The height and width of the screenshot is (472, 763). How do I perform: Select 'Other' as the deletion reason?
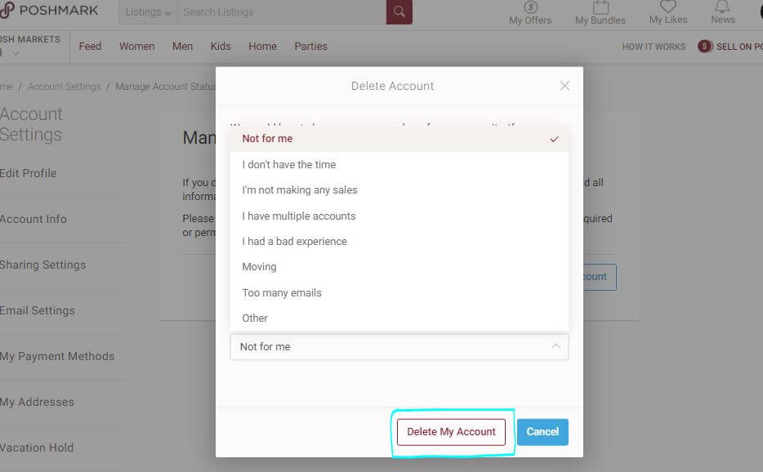click(255, 318)
